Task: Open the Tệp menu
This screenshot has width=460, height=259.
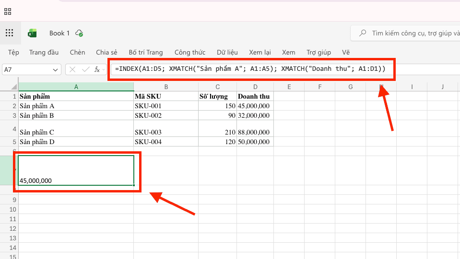Action: 13,52
